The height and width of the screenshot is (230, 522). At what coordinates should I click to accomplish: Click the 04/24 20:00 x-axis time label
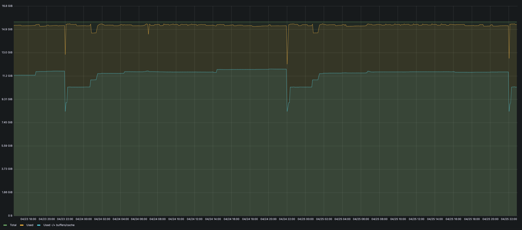click(x=268, y=219)
